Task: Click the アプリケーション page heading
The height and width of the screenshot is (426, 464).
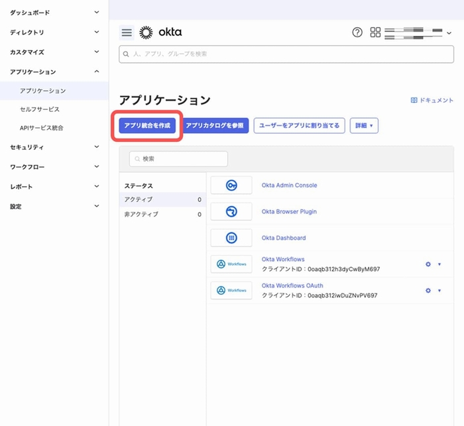Action: 165,100
